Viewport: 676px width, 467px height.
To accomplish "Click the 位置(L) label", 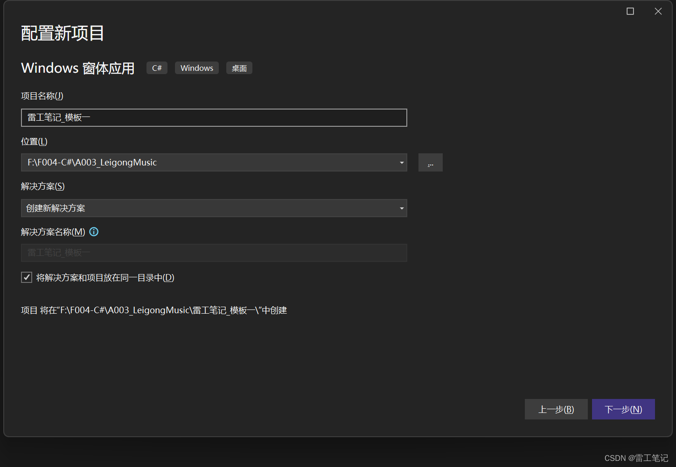I will [34, 141].
